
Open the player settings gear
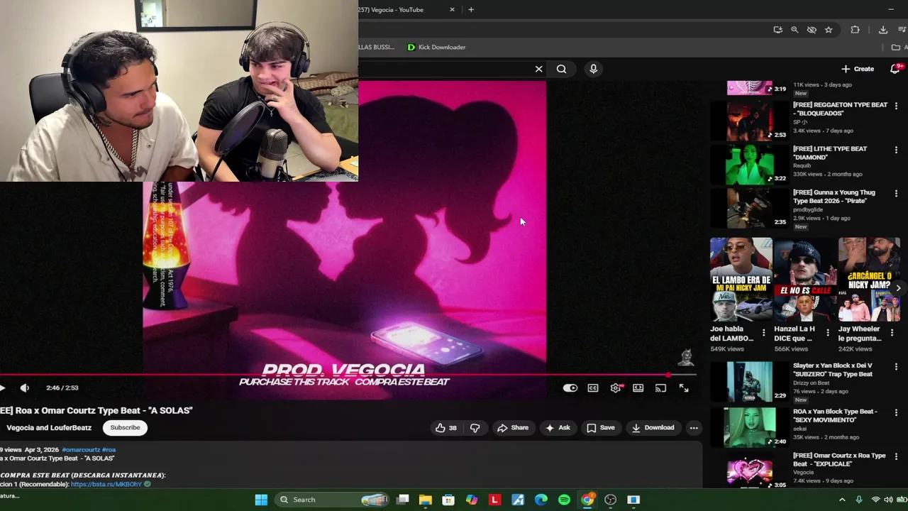[616, 388]
